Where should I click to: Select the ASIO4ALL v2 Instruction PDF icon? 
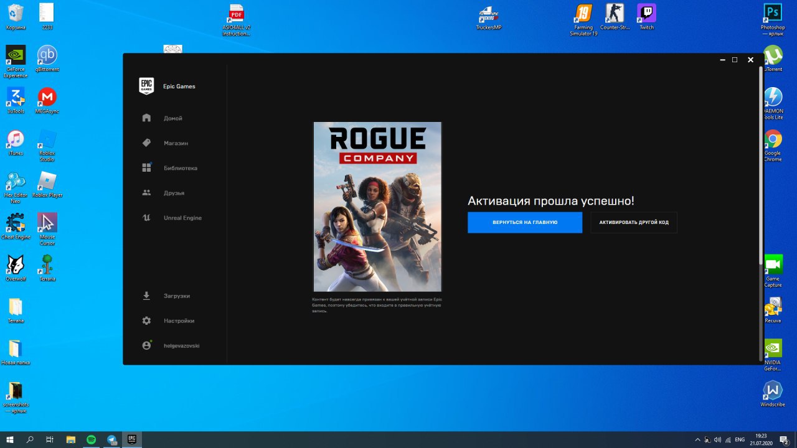coord(237,20)
